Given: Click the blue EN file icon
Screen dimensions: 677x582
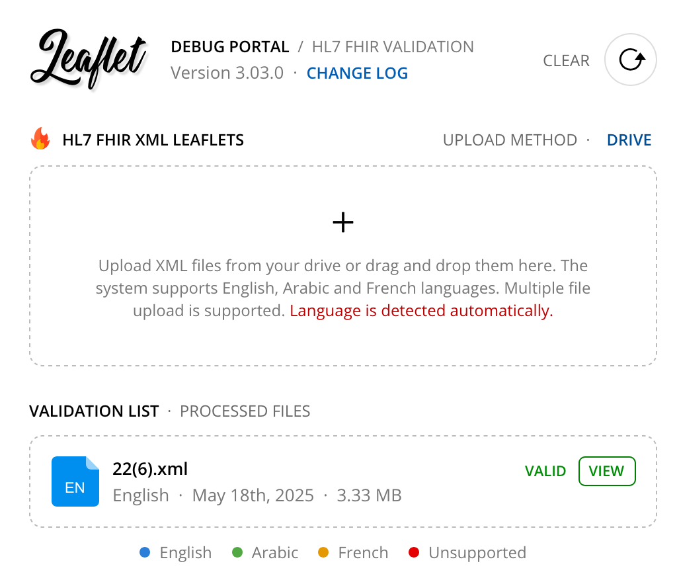Looking at the screenshot, I should [x=75, y=481].
